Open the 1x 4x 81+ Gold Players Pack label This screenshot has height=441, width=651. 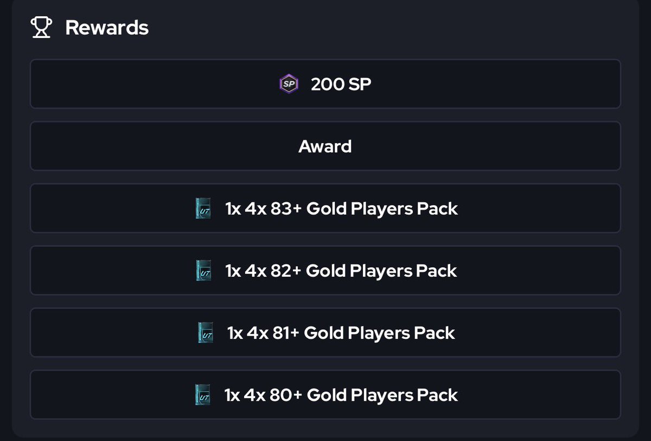(x=341, y=333)
